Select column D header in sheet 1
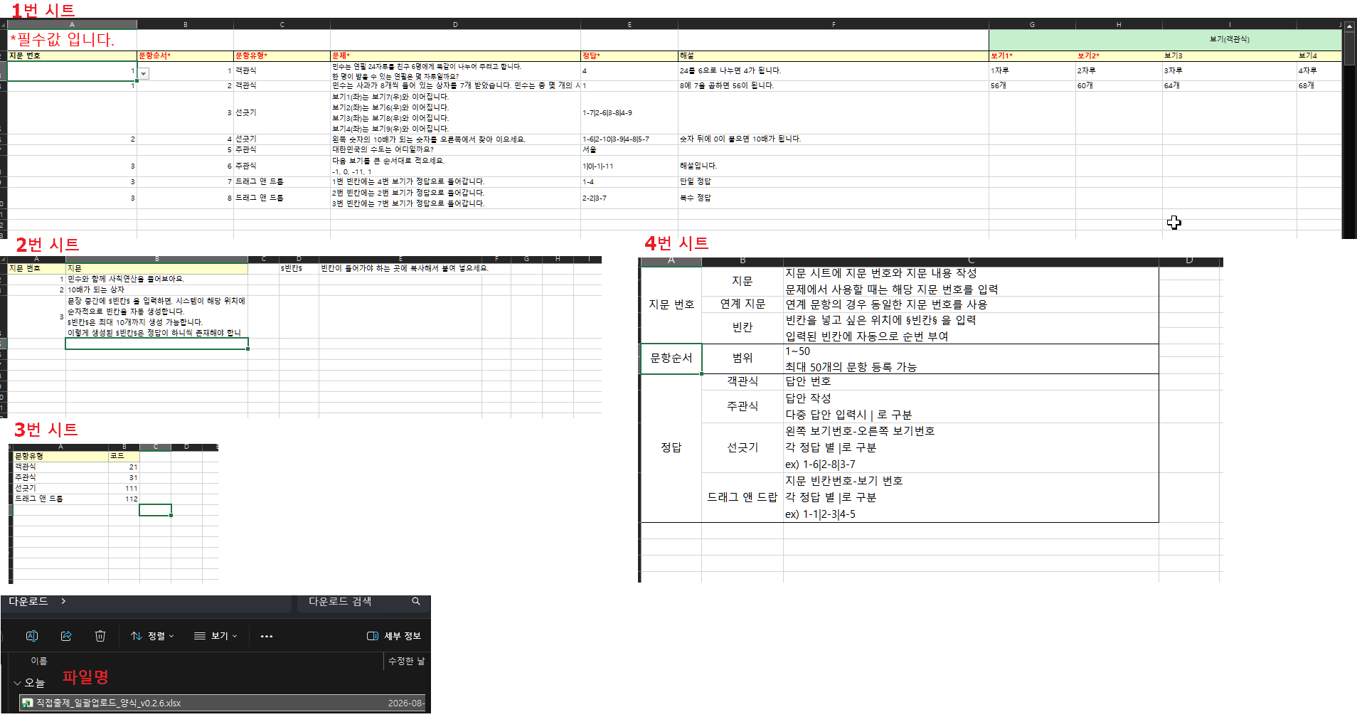This screenshot has width=1357, height=717. [x=455, y=25]
